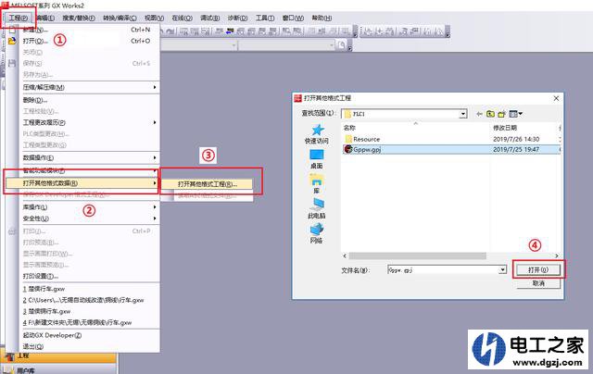Open the 调试(B) menu
The height and width of the screenshot is (374, 593).
point(209,18)
